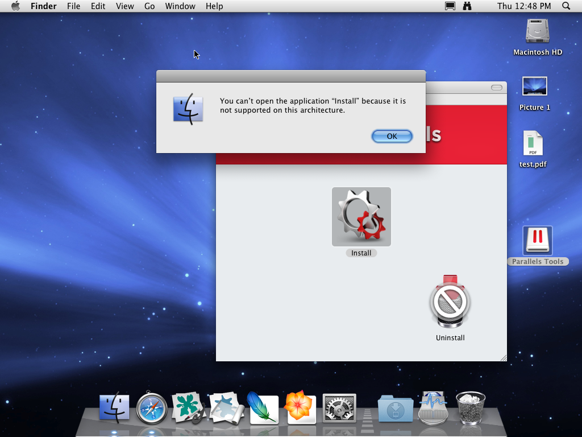Click the display menu bar icon

pos(450,6)
